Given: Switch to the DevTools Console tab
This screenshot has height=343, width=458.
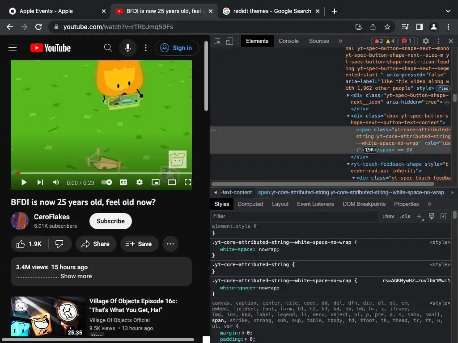Looking at the screenshot, I should pos(288,41).
